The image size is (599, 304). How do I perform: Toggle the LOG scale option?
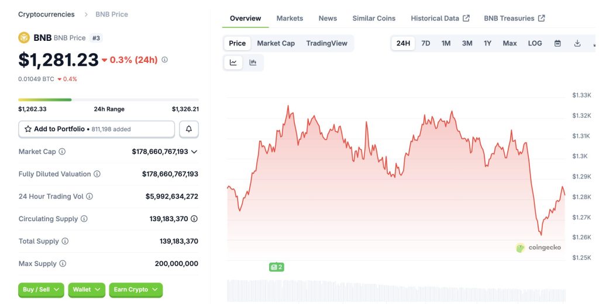pos(535,43)
